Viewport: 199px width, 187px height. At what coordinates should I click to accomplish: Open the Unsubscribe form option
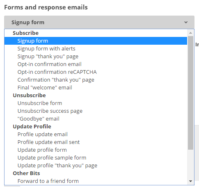[x=96, y=103]
